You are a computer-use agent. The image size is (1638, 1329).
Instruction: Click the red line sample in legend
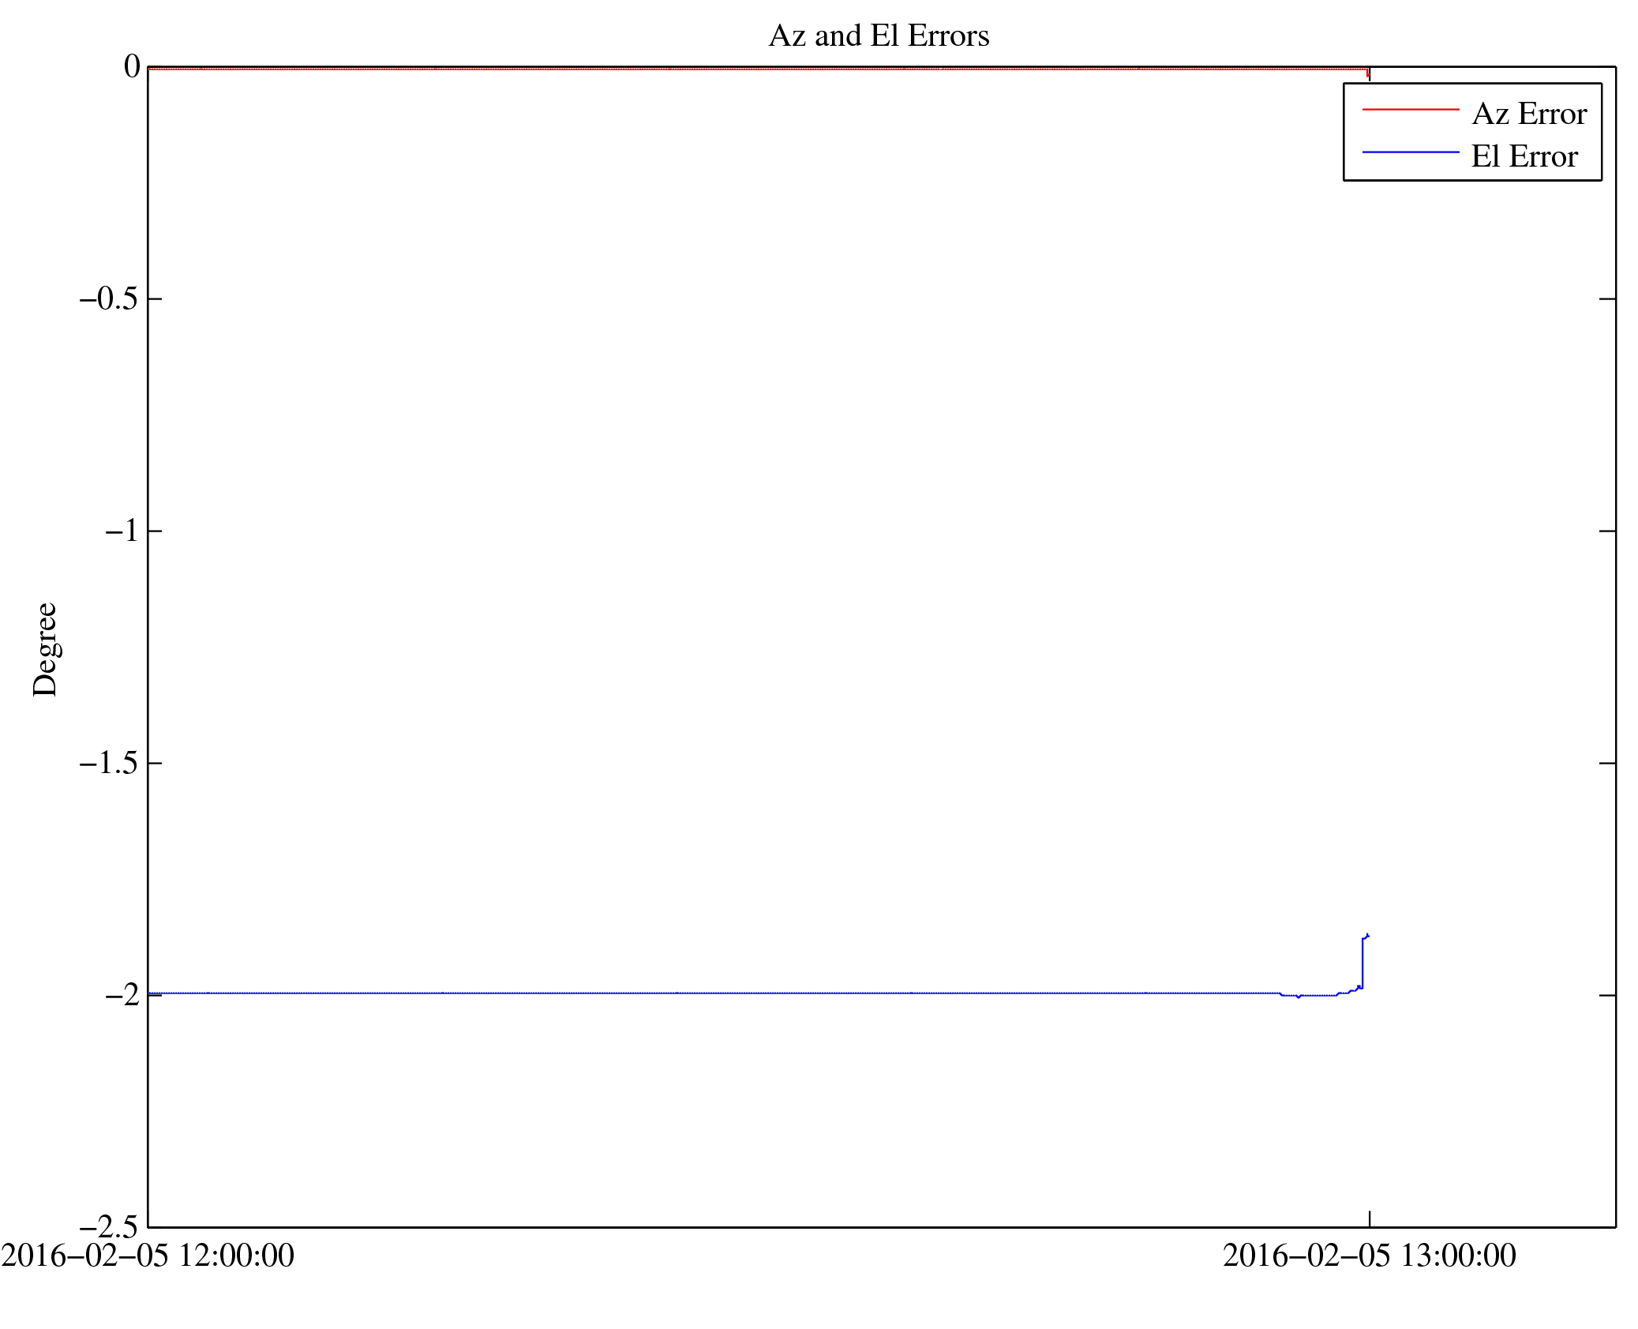(1410, 110)
